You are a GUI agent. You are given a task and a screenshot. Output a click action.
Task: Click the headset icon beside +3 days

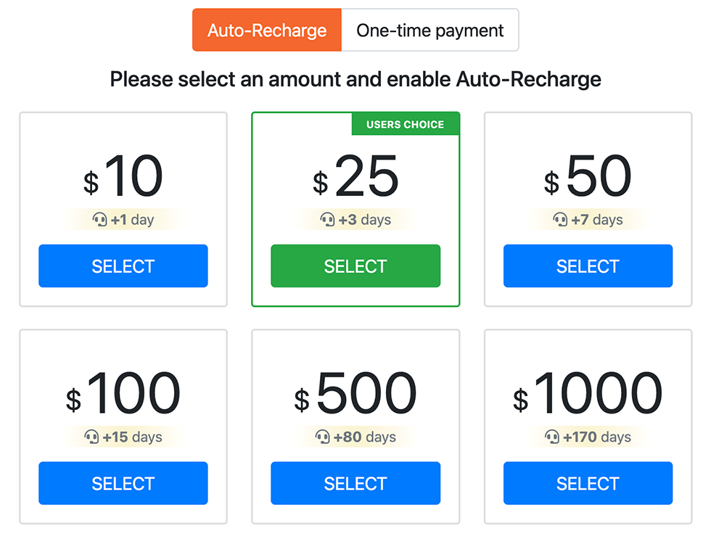click(327, 220)
